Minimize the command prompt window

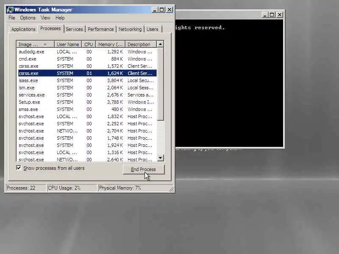point(265,15)
